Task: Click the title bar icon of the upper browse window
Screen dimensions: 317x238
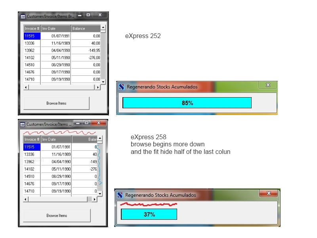Action: [x=23, y=16]
